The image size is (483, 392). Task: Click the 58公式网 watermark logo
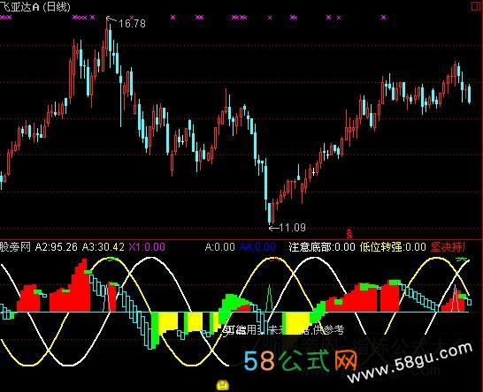coord(301,360)
